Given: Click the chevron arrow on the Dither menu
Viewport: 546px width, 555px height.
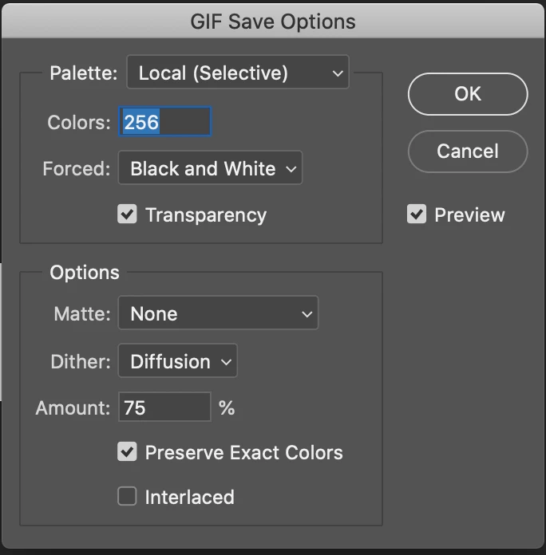Looking at the screenshot, I should [x=227, y=362].
